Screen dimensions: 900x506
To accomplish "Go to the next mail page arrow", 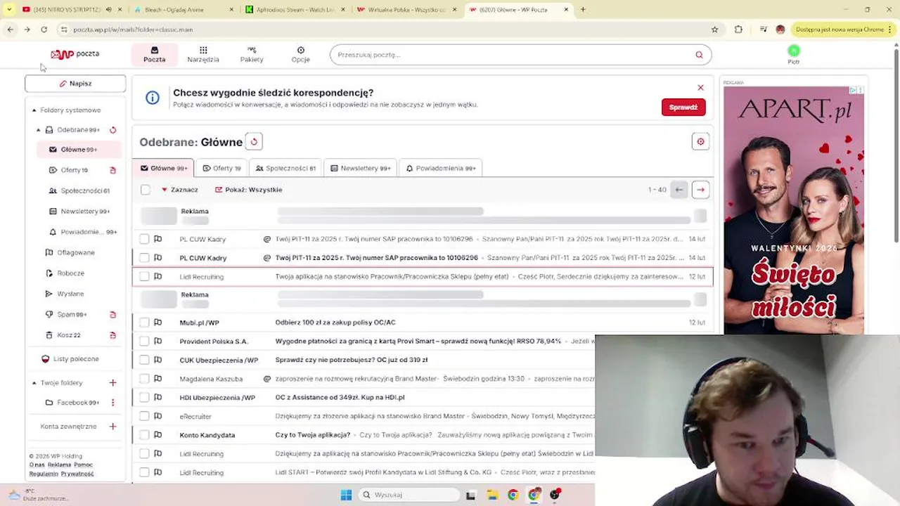I will (700, 190).
